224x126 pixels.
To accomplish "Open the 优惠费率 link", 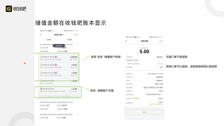I will click(x=136, y=99).
